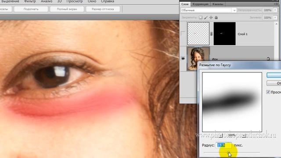Select the Слой 1 layer thumbnail
The image size is (281, 158).
[198, 33]
